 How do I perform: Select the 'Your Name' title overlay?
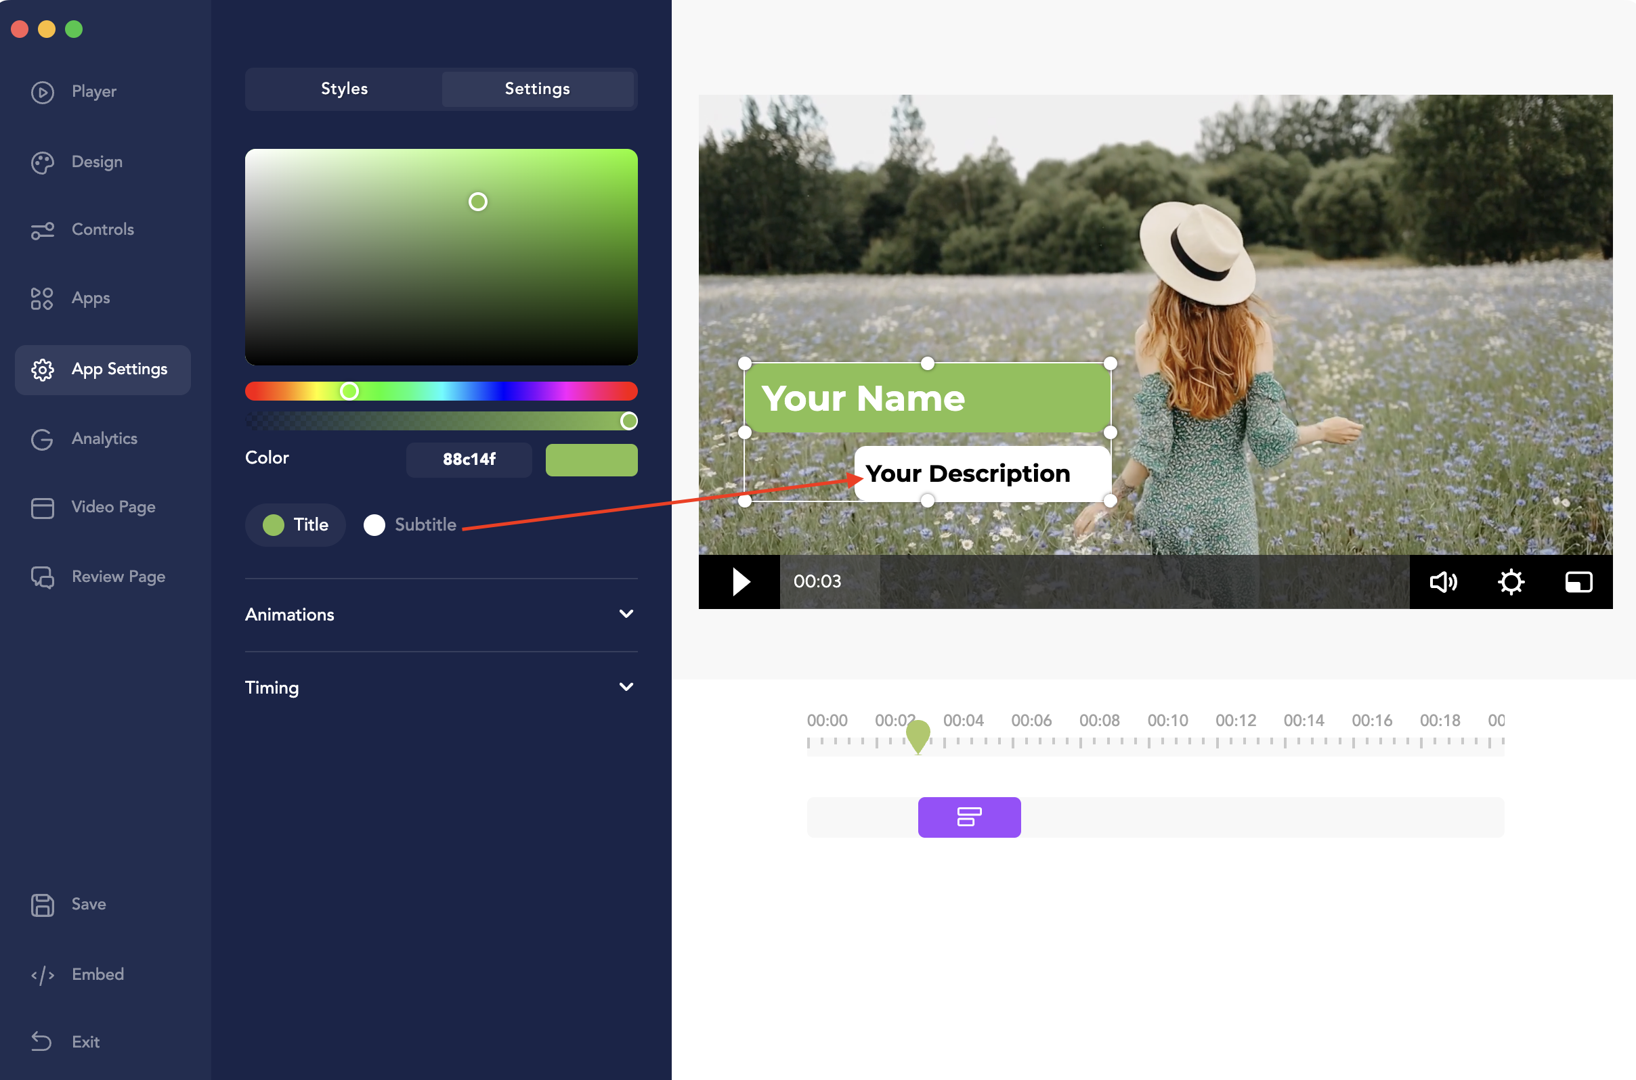(928, 398)
